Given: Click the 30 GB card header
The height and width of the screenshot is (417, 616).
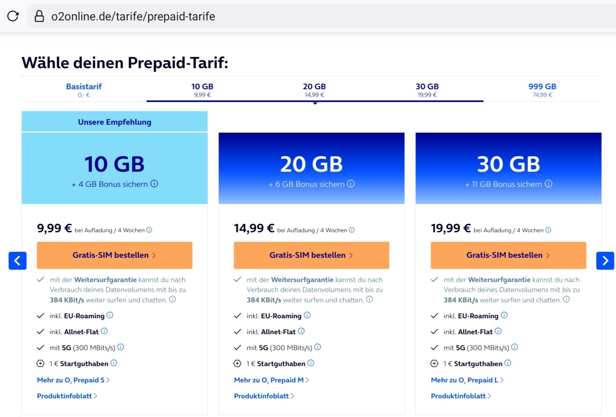Looking at the screenshot, I should pyautogui.click(x=508, y=168).
